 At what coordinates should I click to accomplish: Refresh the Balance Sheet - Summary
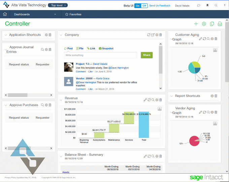click(x=149, y=156)
